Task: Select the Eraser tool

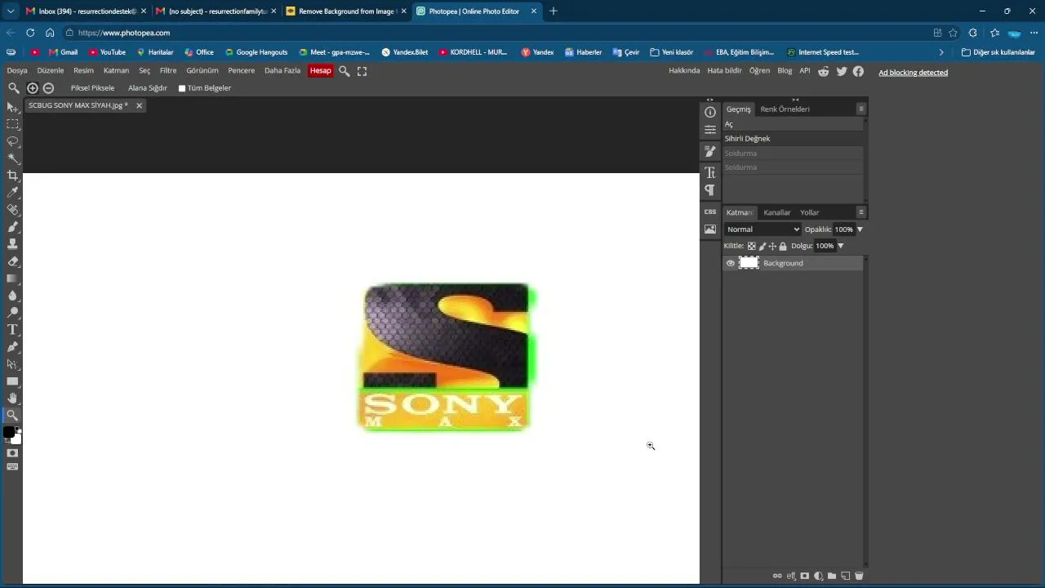Action: coord(12,261)
